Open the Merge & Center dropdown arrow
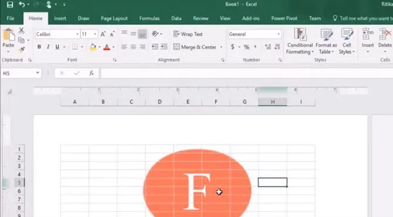Screen dimensions: 393x217 click(x=221, y=47)
